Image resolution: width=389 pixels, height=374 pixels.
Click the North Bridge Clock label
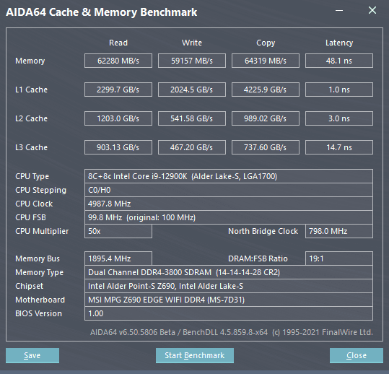click(263, 231)
